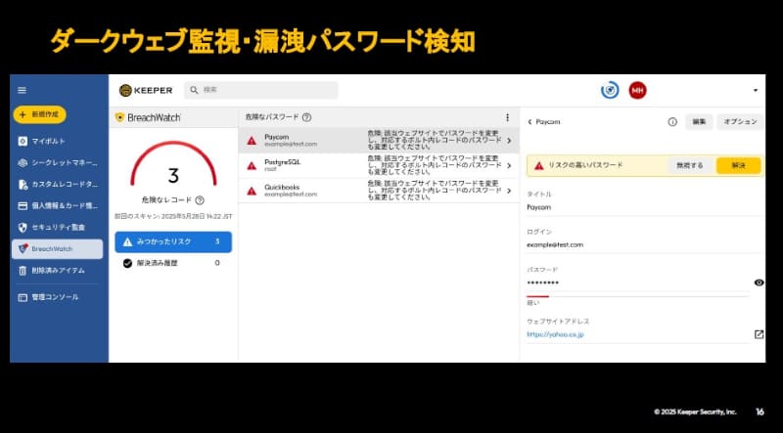Focus the search field
Viewport: 783px width, 433px height.
tap(261, 90)
